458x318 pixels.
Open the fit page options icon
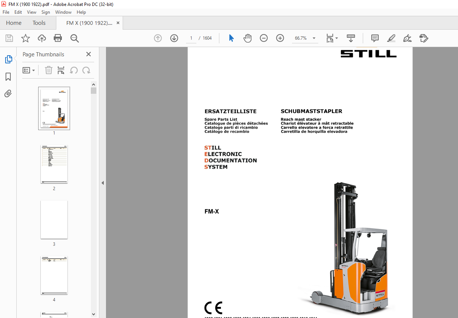coord(332,38)
